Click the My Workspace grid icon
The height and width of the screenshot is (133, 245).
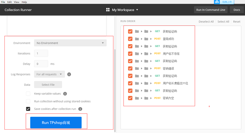pyautogui.click(x=108, y=10)
